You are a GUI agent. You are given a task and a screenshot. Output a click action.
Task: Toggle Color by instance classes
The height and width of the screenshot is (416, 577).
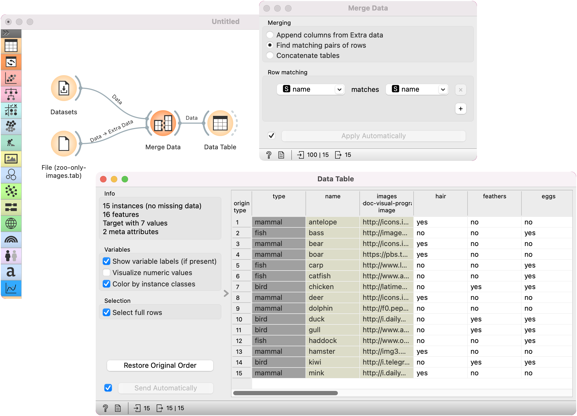point(107,284)
